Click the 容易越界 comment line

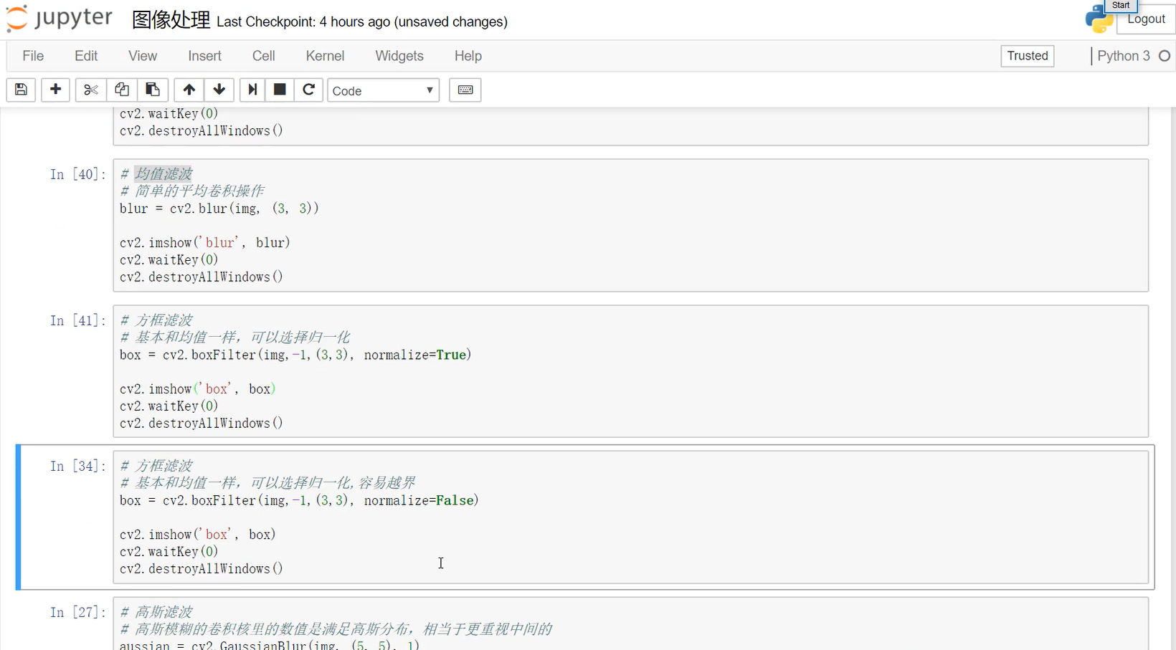(x=268, y=483)
